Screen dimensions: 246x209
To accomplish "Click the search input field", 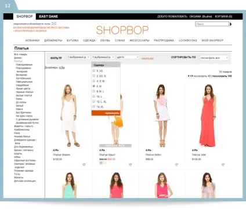I will pyautogui.click(x=212, y=24).
